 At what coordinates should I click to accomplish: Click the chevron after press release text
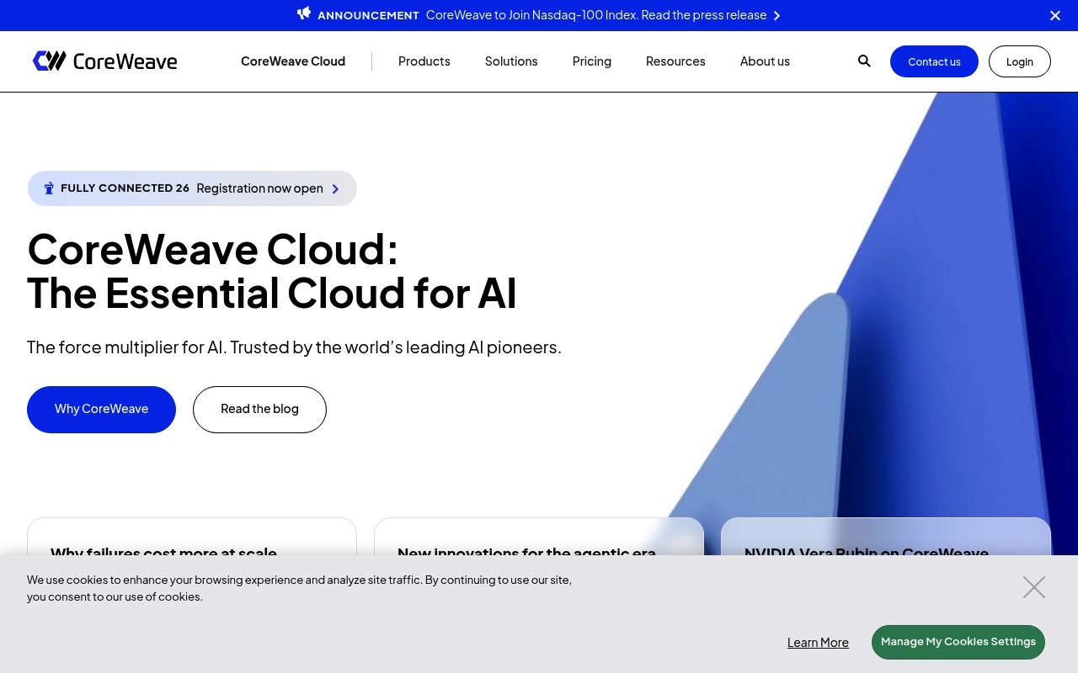[x=776, y=15]
